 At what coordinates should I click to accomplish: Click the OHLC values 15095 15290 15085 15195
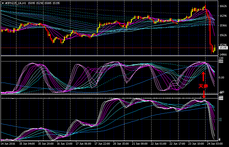coord(44,3)
